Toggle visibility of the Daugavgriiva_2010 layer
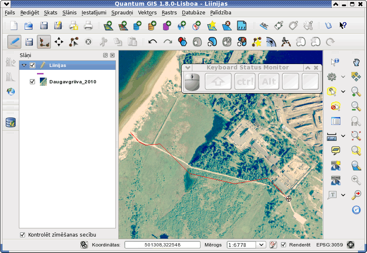This screenshot has width=367, height=253. pyautogui.click(x=32, y=82)
